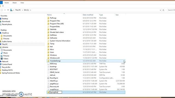Select bootmgr file icon

pyautogui.click(x=48, y=66)
